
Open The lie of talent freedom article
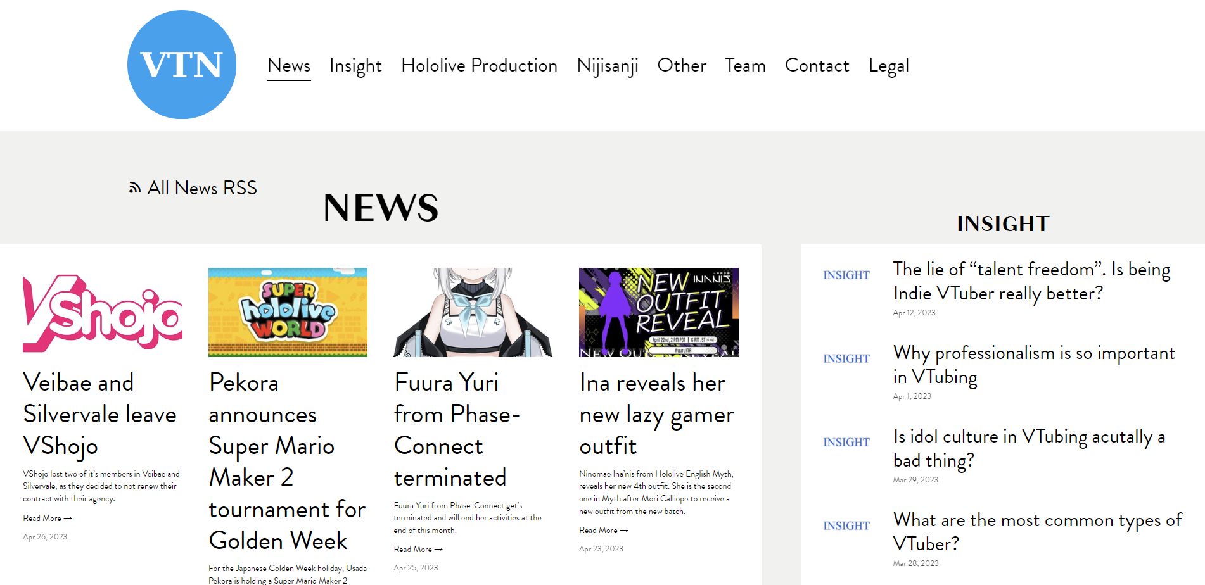(1031, 281)
